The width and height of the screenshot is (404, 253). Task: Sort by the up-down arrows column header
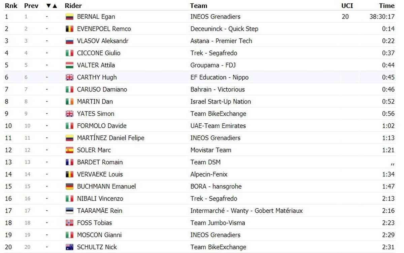point(52,6)
